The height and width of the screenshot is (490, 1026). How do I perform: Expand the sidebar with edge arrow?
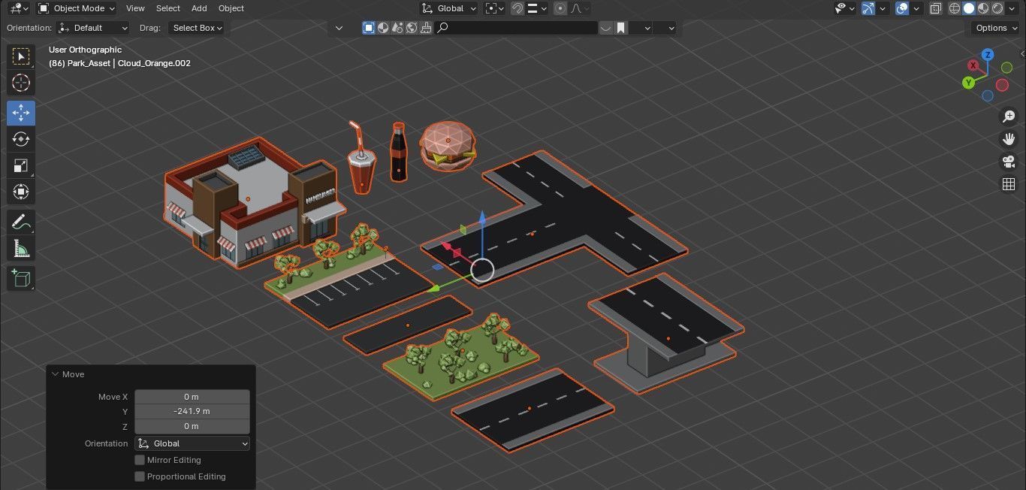1021,54
